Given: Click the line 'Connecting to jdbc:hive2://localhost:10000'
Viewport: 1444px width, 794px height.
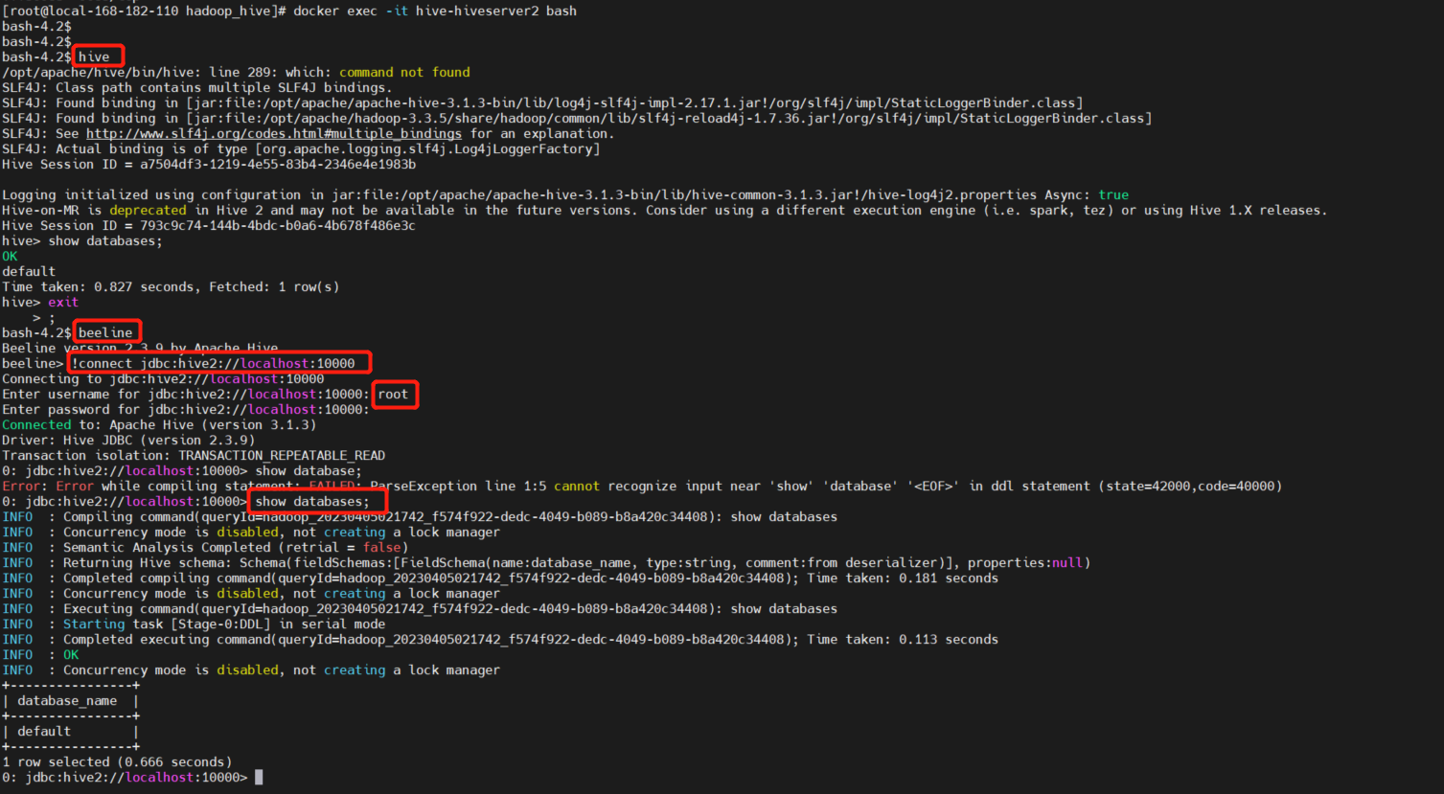Looking at the screenshot, I should click(163, 379).
